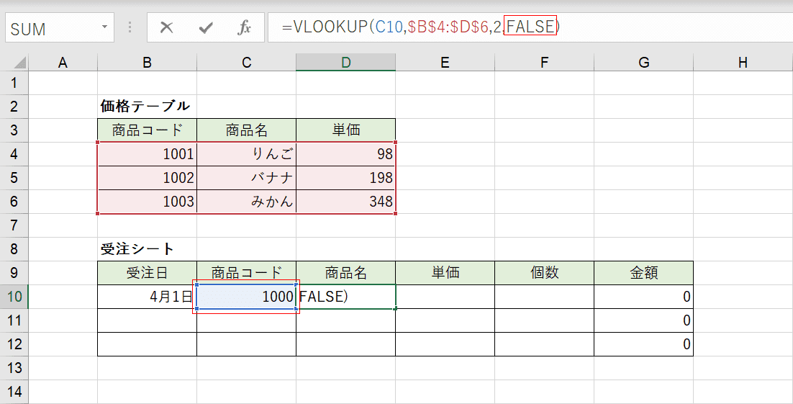
Task: Select row 12 header
Action: [14, 344]
